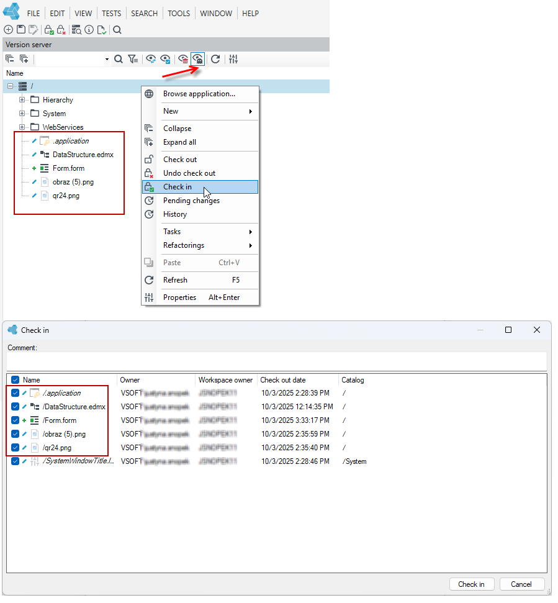Viewport: 558px width, 603px height.
Task: Click the eye icon with blue arrows
Action: [x=151, y=59]
